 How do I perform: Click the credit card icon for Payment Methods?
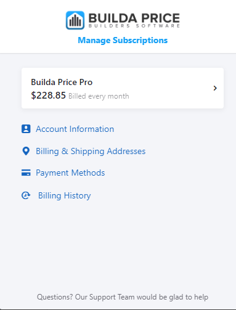coord(26,173)
